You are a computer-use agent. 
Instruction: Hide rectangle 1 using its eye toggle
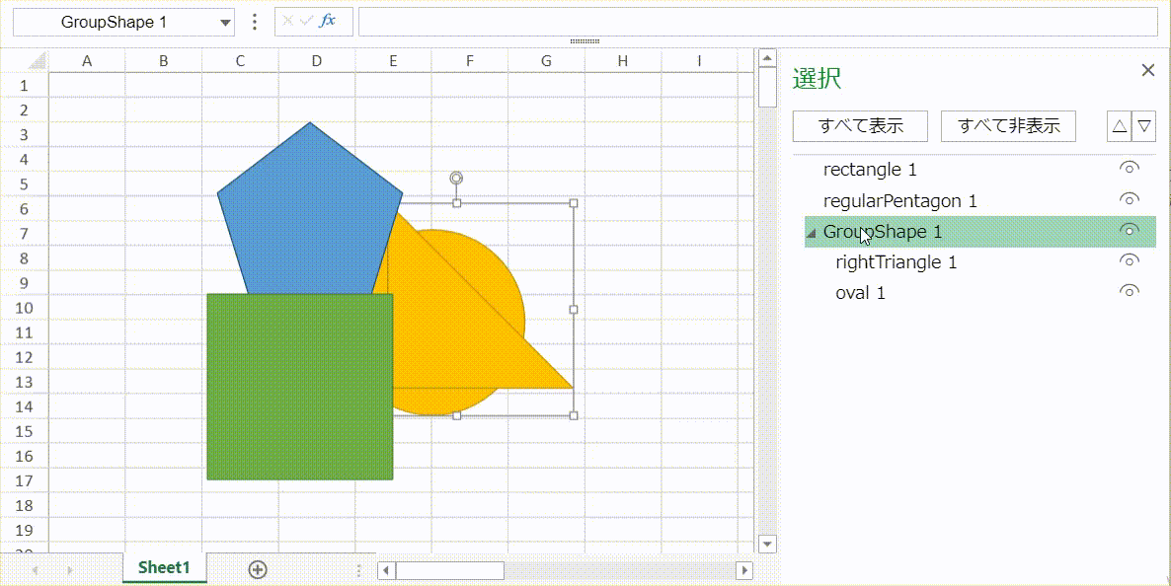[x=1129, y=168]
